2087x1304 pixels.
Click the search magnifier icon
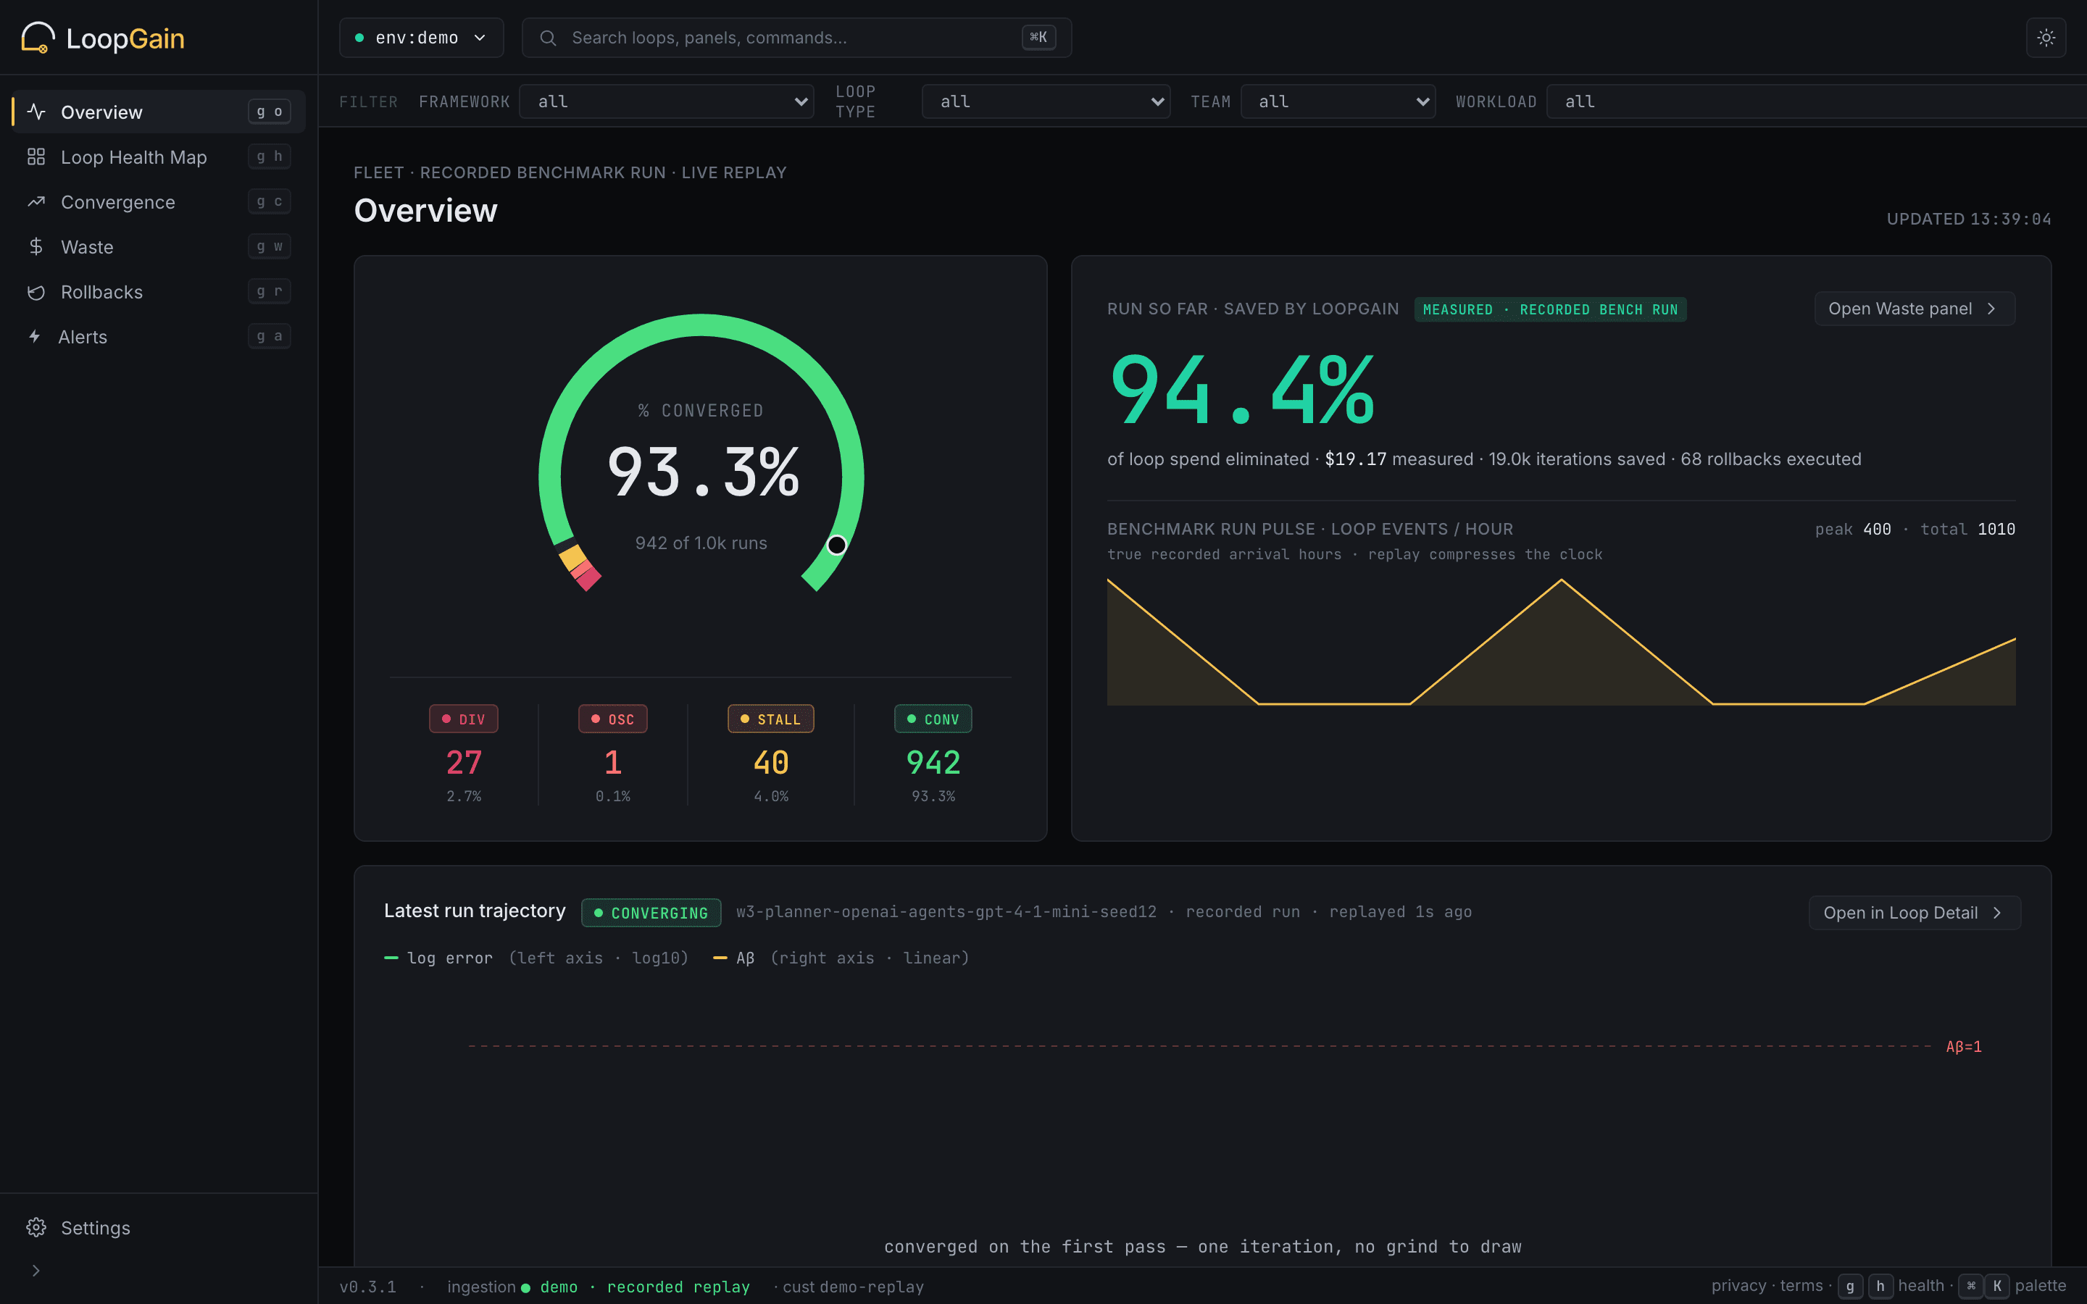tap(548, 37)
